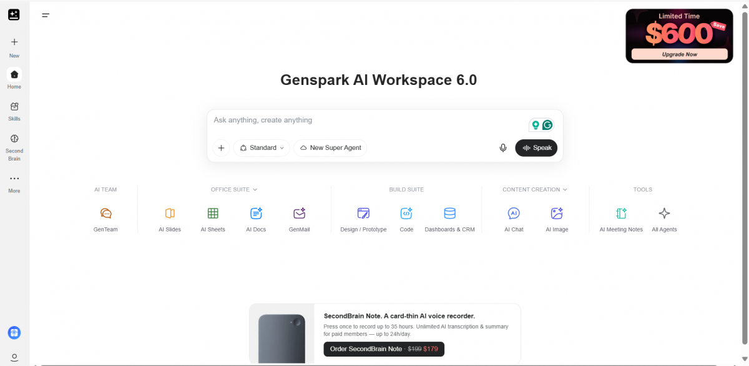Click the AI TEAM category label
Image resolution: width=749 pixels, height=366 pixels.
(x=105, y=189)
